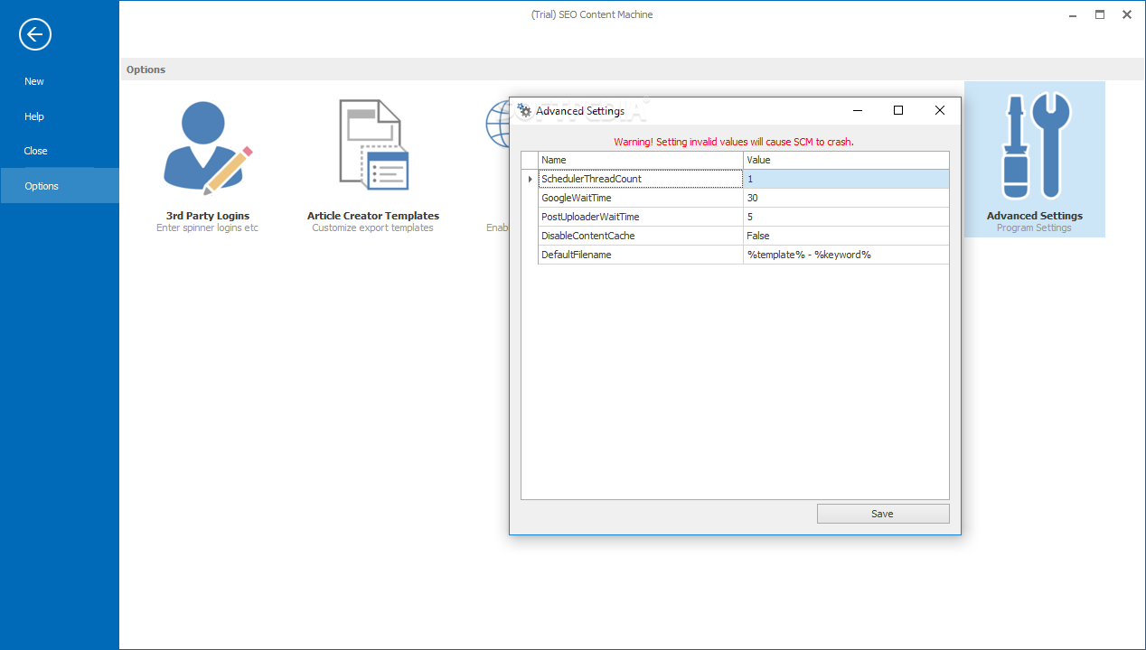Click the back arrow circle icon
Screen dimensions: 1146x650
(x=35, y=35)
